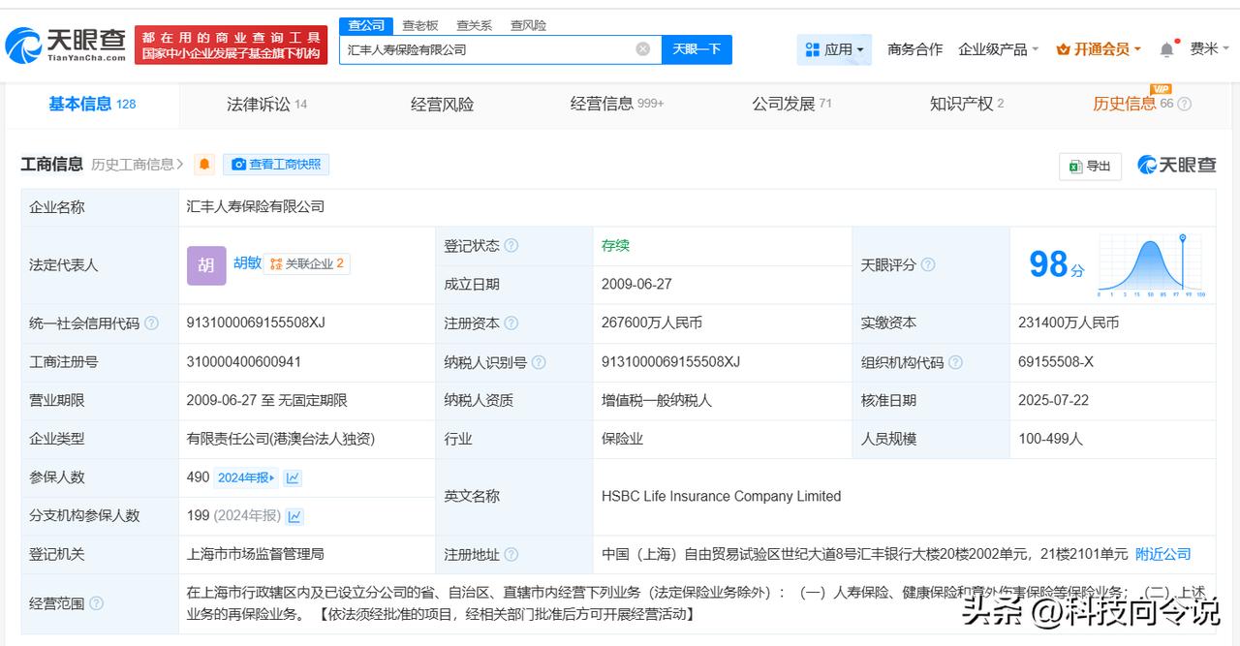Viewport: 1240px width, 646px height.
Task: Click approval date 2025-07-22
Action: click(1055, 401)
